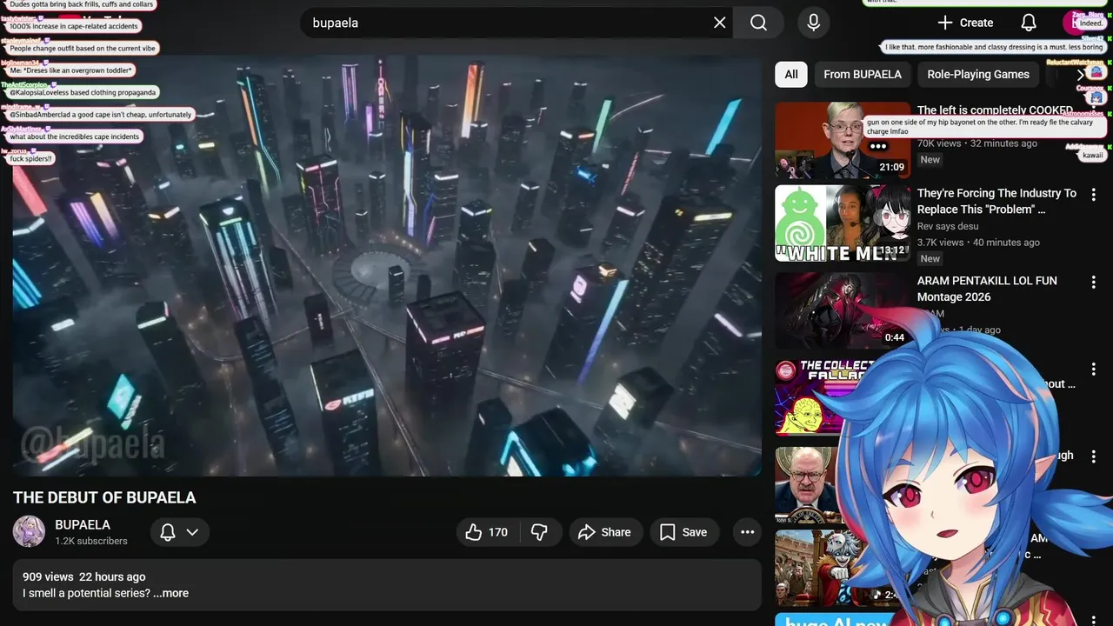Expand the description with ...more
Image resolution: width=1113 pixels, height=626 pixels.
170,593
